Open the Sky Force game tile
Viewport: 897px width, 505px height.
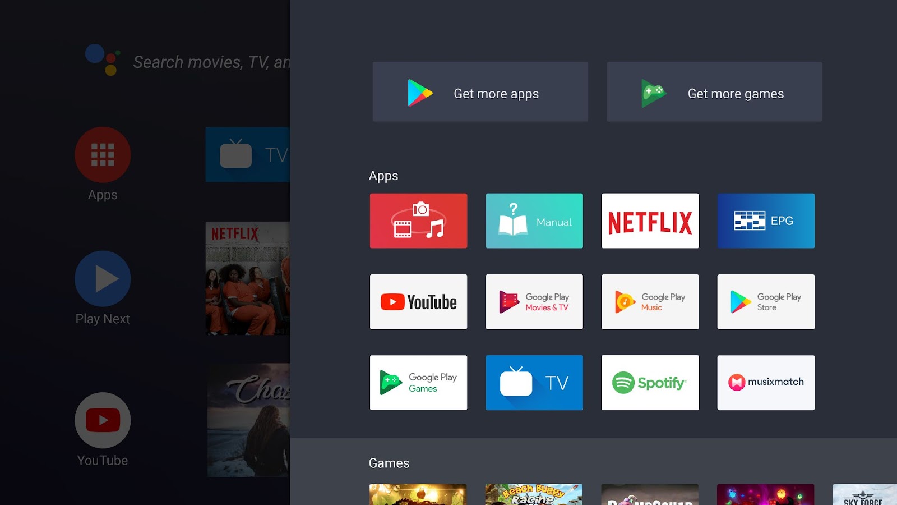865,494
